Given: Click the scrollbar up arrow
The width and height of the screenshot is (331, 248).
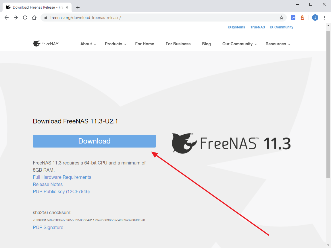Looking at the screenshot, I should 328,26.
